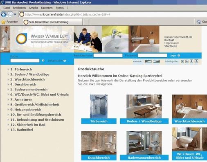Open the recent pages dropdown arrow
The image size is (207, 162).
(x=15, y=14)
